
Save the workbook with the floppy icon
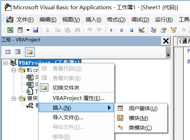coord(36,30)
